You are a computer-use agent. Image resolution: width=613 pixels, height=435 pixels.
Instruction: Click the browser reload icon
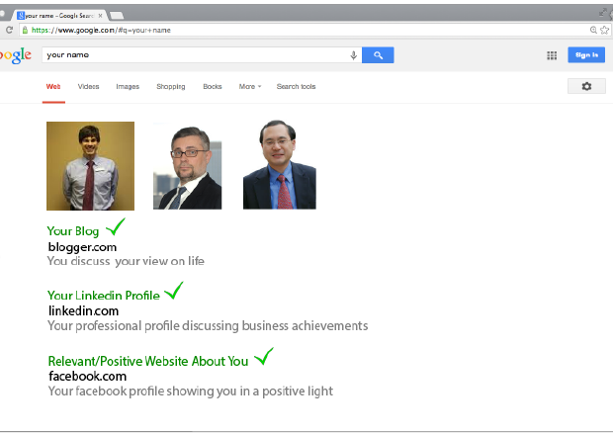(9, 30)
